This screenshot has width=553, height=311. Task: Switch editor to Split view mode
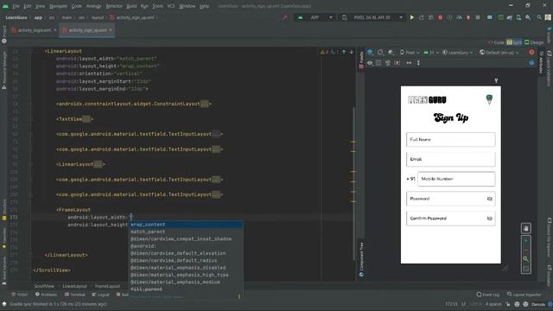click(x=514, y=42)
